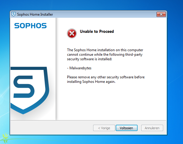Click the green leaf decoration on desktop
This screenshot has width=183, height=144.
(x=5, y=138)
